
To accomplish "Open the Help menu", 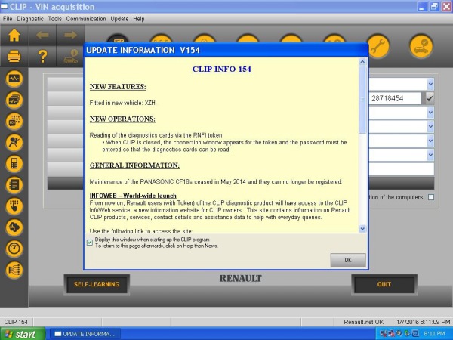I will tap(139, 19).
